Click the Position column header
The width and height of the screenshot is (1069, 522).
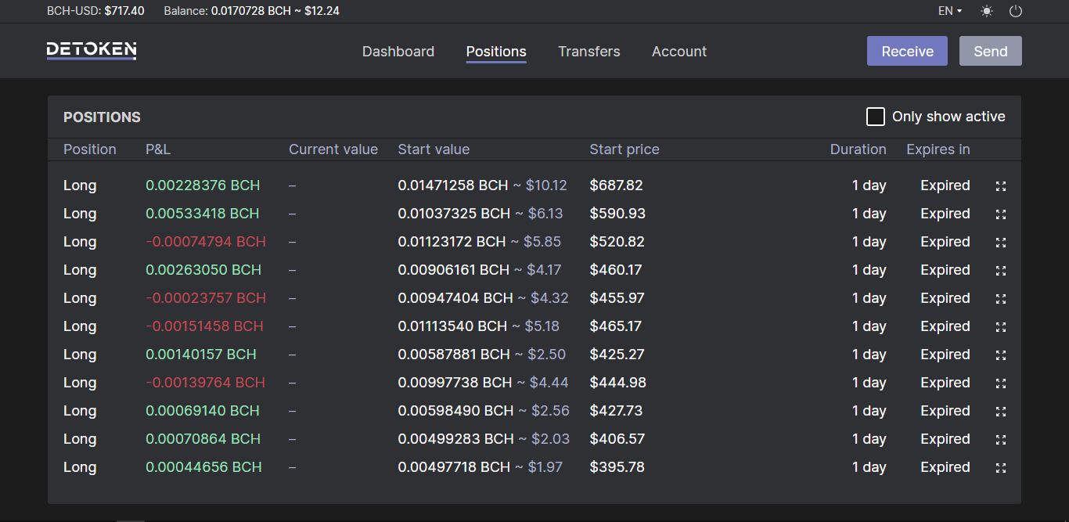tap(90, 149)
